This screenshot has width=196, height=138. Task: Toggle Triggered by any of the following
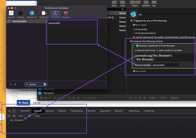coord(132,20)
